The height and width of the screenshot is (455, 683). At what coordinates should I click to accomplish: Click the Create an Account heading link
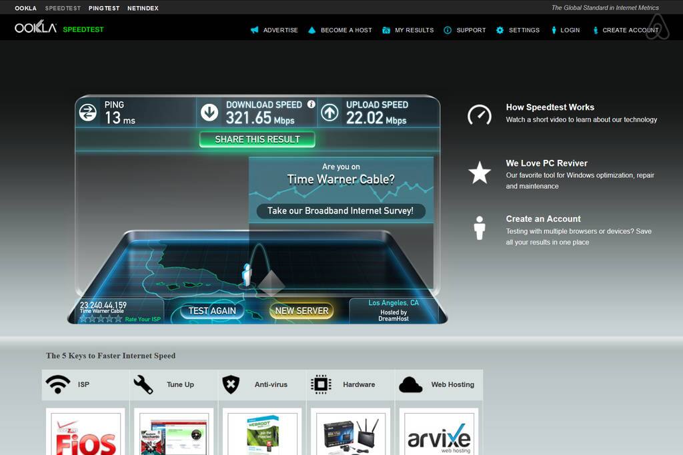(543, 219)
